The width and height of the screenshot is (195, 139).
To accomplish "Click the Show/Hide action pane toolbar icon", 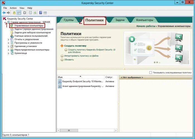I will [45, 13].
